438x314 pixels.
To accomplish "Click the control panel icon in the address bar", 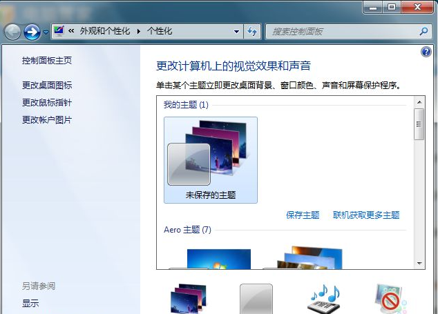I will coord(59,31).
